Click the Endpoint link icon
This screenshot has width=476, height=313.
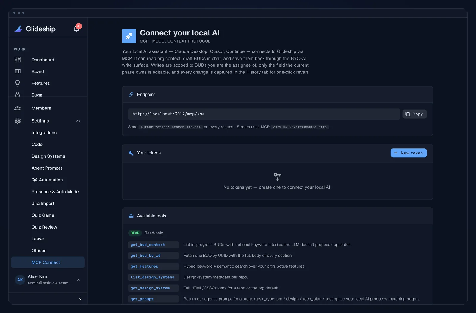[x=131, y=94]
